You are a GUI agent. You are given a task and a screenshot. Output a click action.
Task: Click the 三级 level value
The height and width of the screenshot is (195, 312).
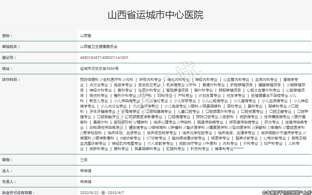click(84, 160)
